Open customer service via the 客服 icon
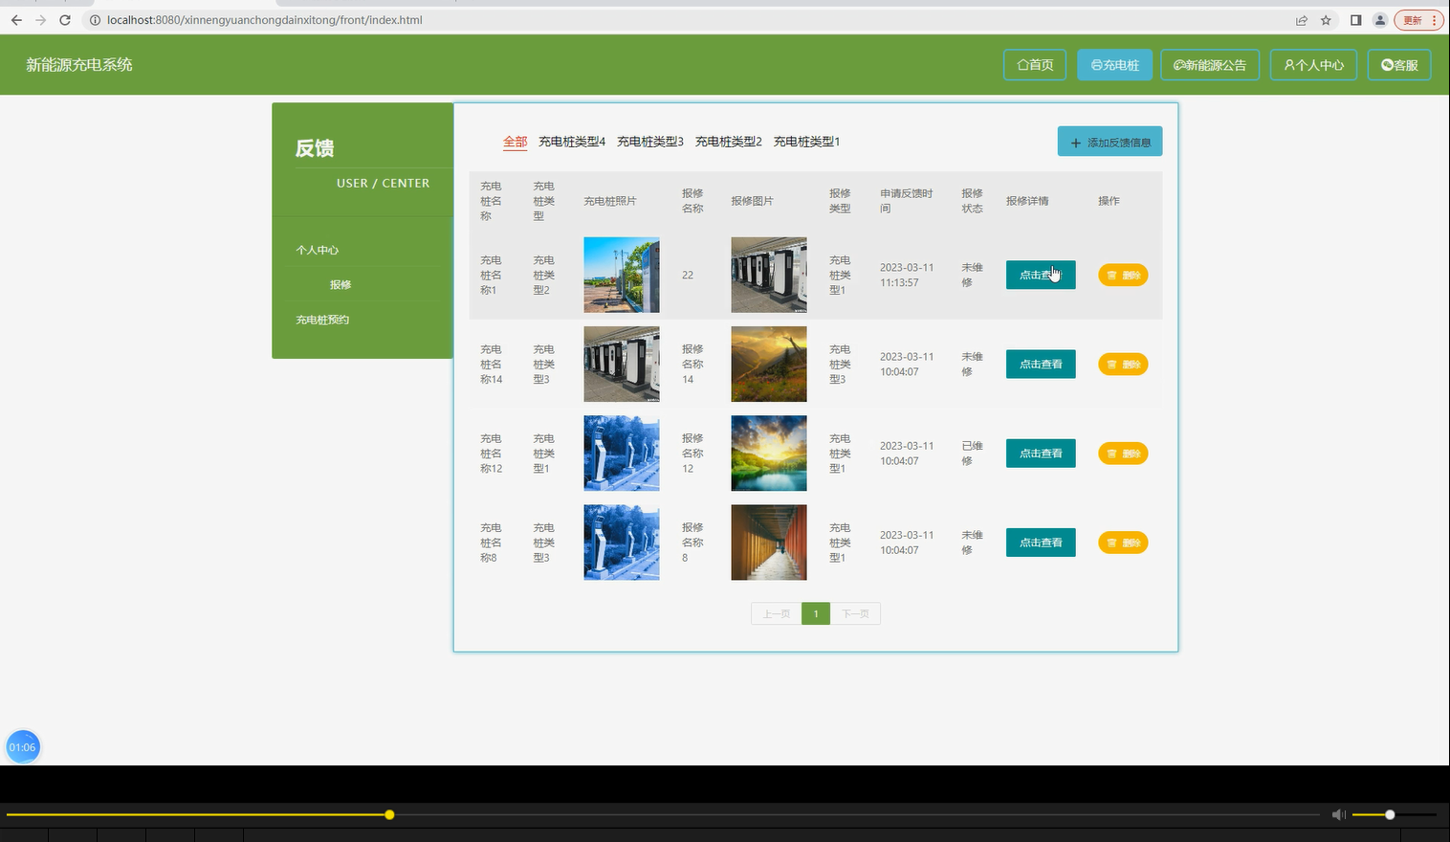 coord(1388,65)
